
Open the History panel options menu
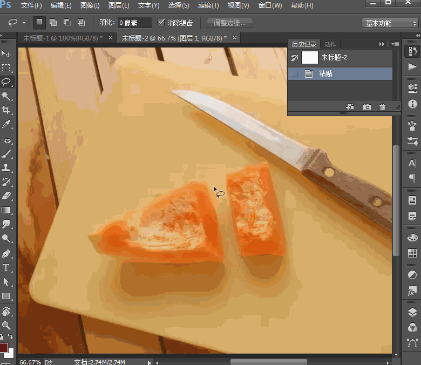(395, 44)
